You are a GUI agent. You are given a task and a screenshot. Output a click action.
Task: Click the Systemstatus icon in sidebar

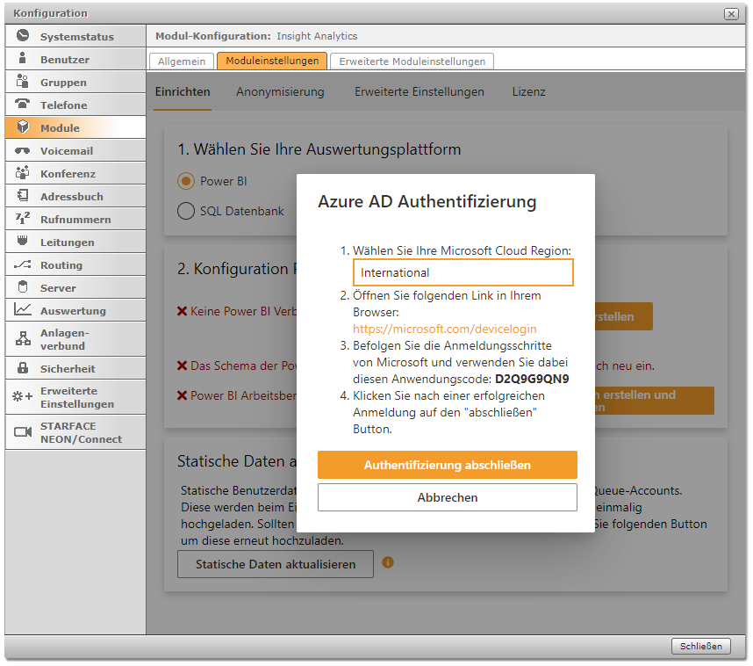23,37
